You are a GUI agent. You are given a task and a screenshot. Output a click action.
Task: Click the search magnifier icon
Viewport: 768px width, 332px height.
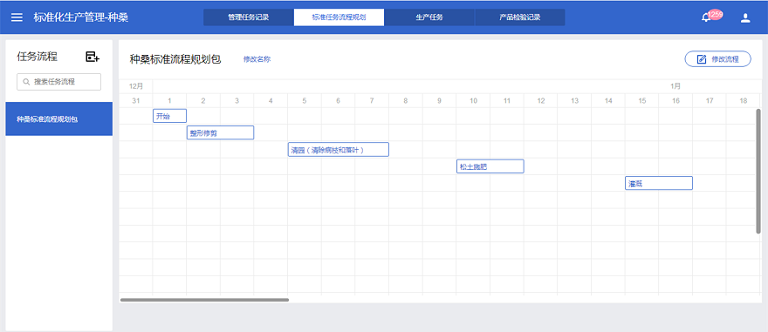pyautogui.click(x=26, y=82)
